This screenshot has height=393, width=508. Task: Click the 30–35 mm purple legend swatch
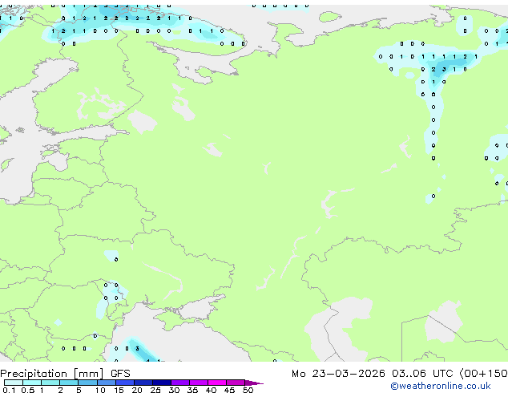click(x=180, y=383)
